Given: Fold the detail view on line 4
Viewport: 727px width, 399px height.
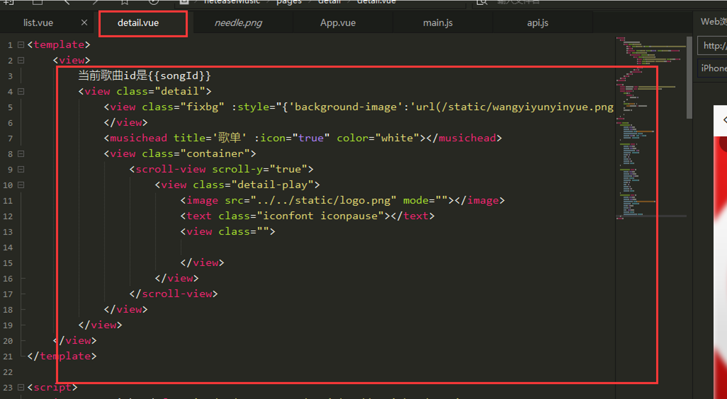Looking at the screenshot, I should click(21, 92).
